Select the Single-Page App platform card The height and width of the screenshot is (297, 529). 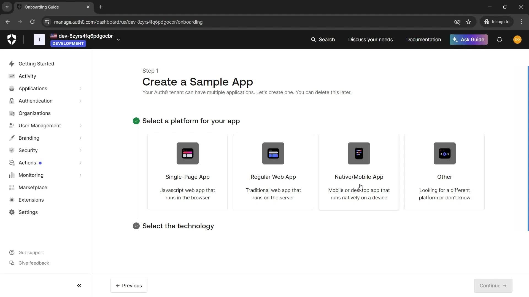coord(187,172)
